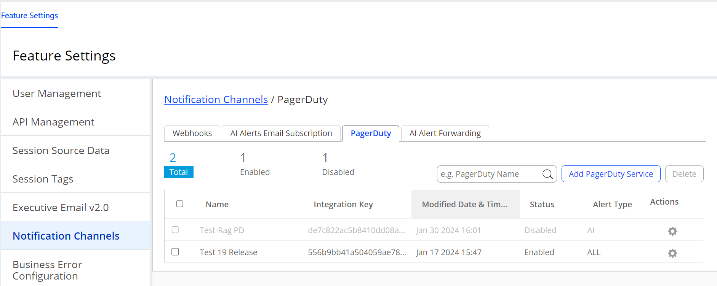Open API Management settings
The height and width of the screenshot is (286, 717).
[53, 122]
